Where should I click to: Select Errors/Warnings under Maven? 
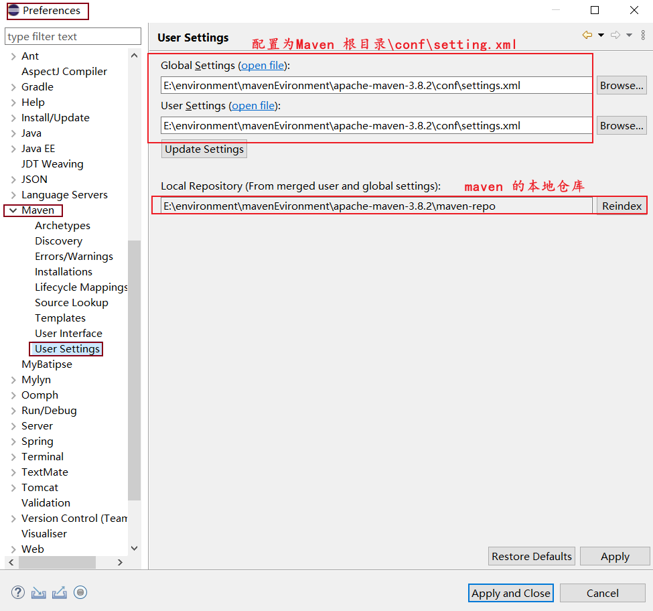(x=74, y=257)
